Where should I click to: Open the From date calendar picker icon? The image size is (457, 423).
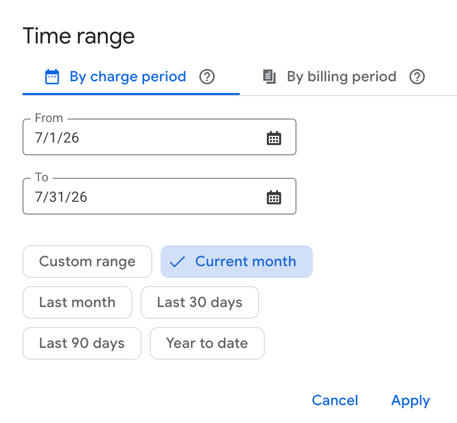point(274,138)
